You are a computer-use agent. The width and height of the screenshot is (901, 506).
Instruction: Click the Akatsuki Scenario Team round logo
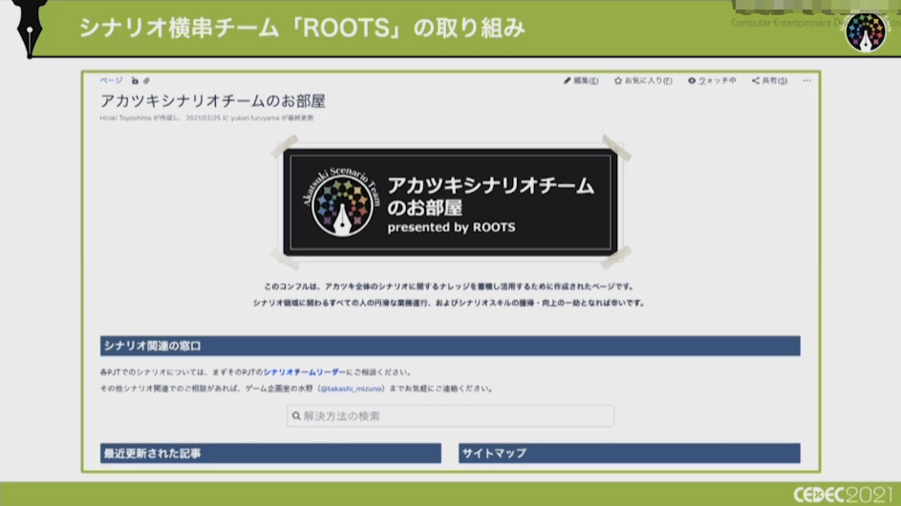342,202
